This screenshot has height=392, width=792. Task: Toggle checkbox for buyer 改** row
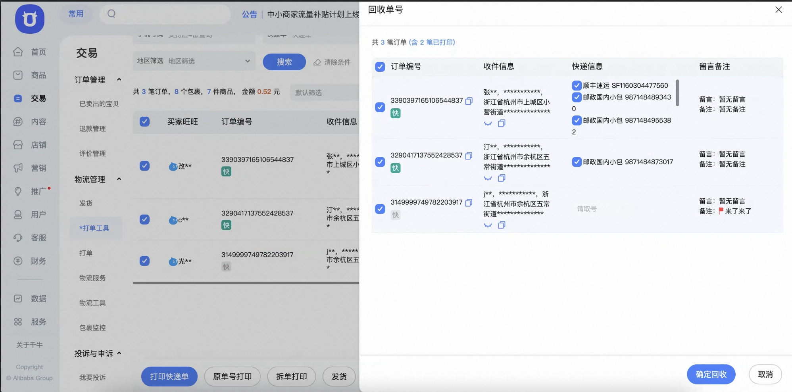(x=145, y=165)
